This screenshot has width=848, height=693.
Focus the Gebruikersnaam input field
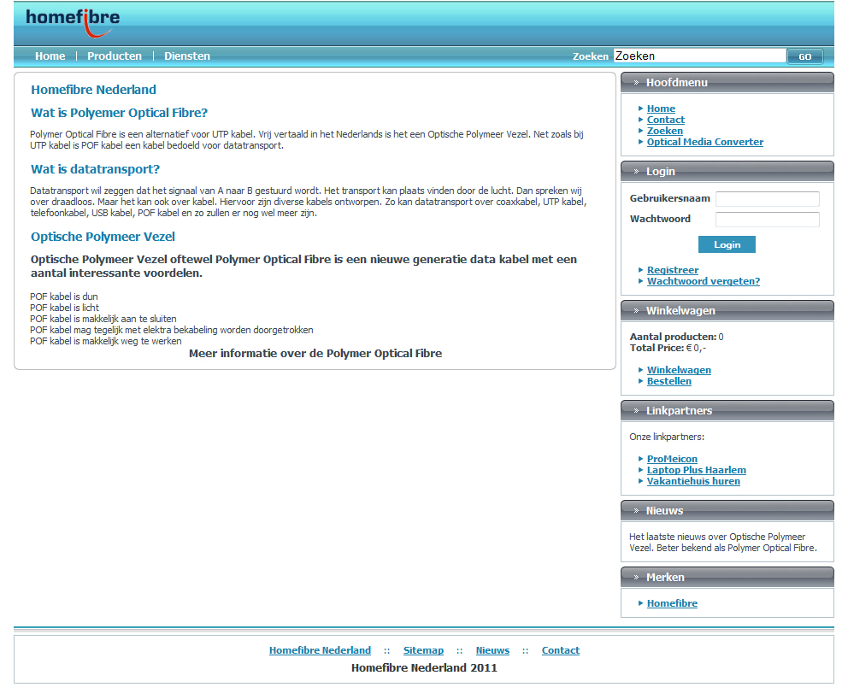(x=767, y=199)
